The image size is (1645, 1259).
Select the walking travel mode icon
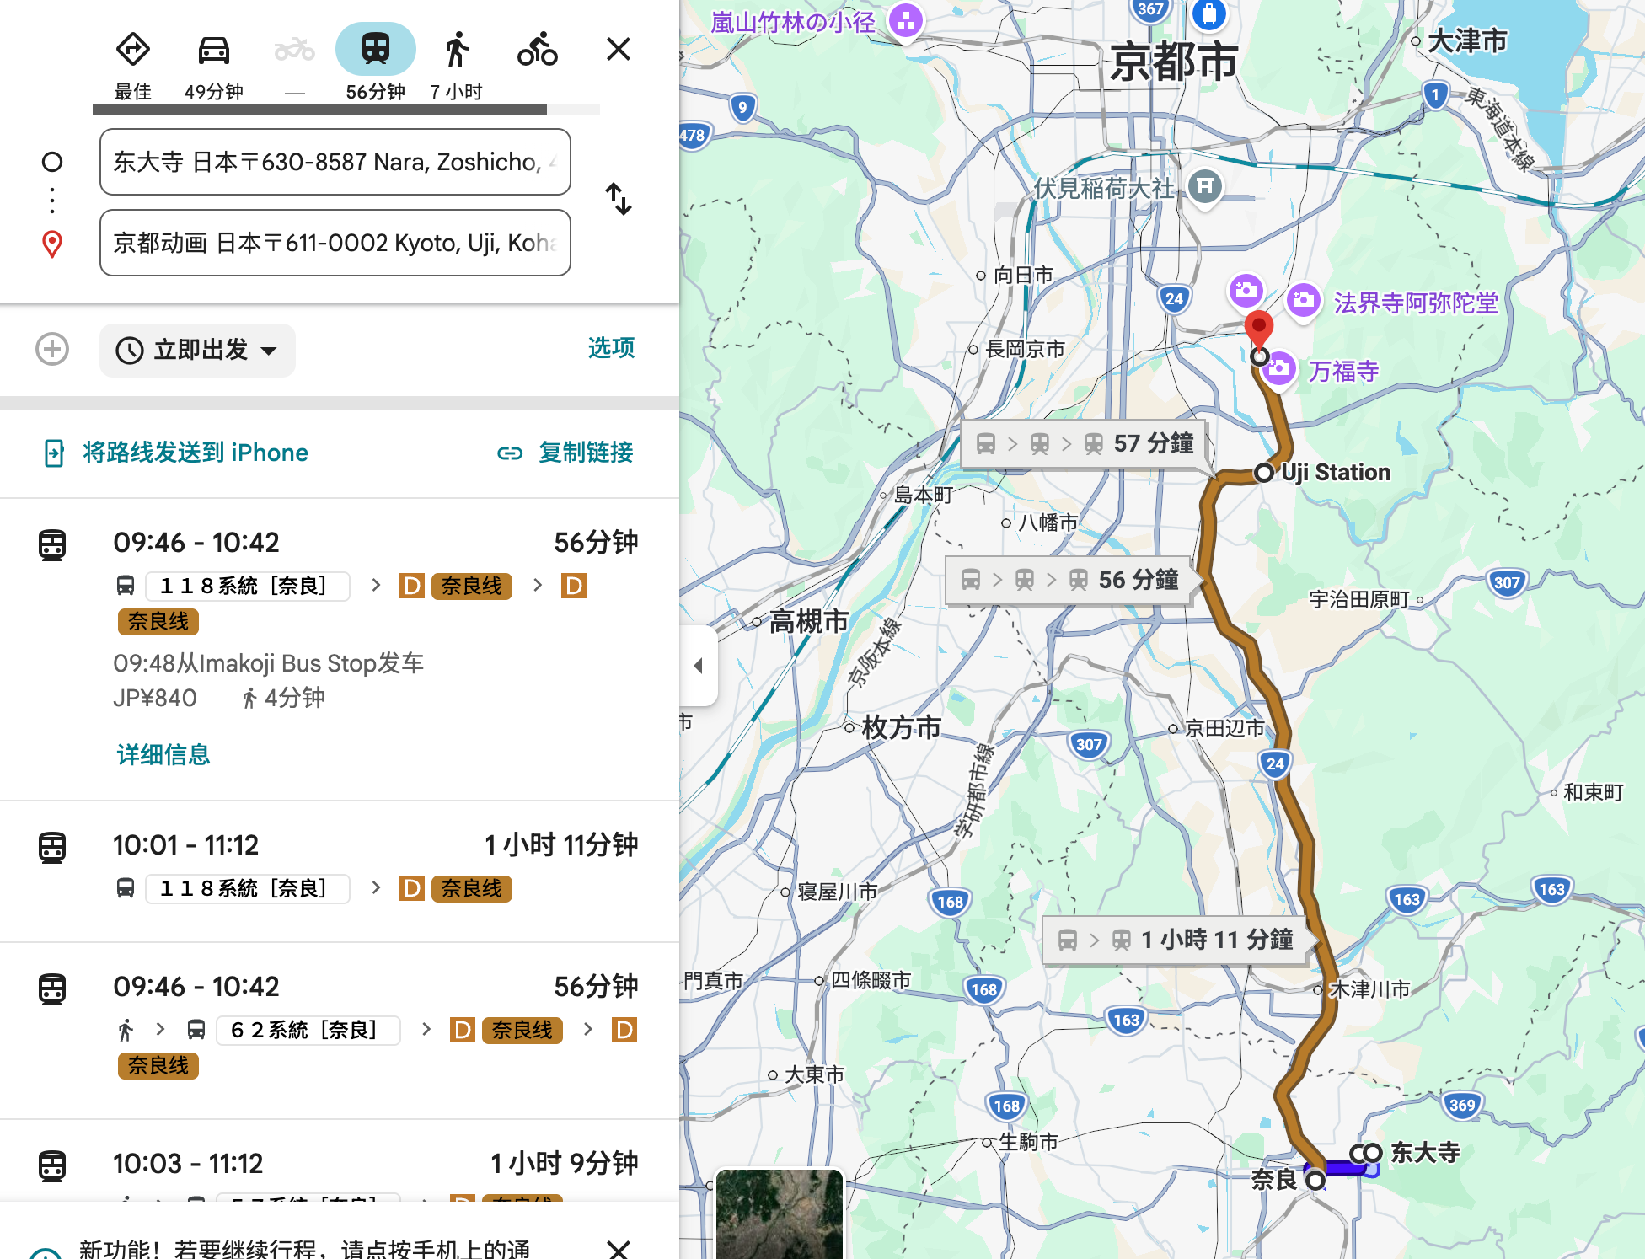[x=456, y=51]
